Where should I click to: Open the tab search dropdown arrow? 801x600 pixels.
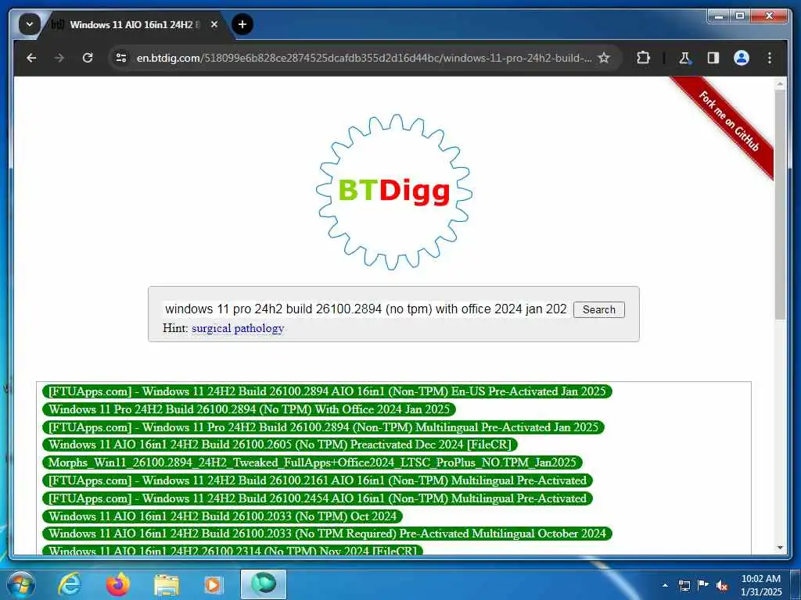(29, 24)
